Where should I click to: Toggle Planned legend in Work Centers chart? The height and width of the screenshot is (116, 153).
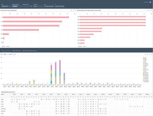click(x=84, y=46)
